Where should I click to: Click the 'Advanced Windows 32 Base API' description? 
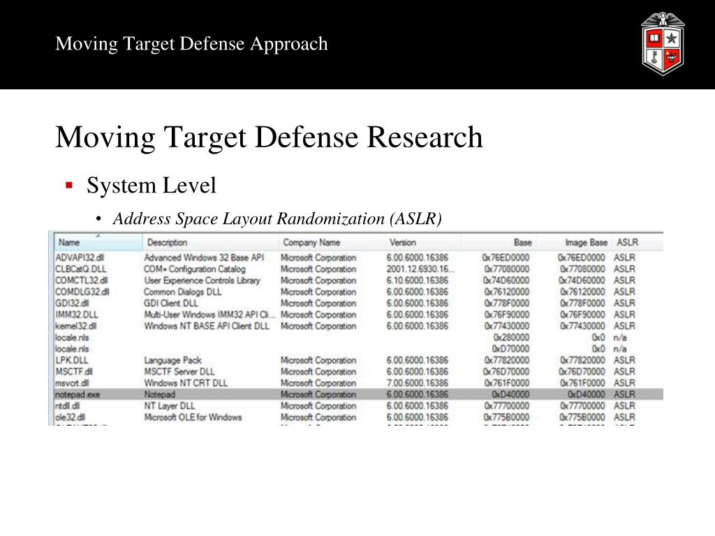[205, 258]
